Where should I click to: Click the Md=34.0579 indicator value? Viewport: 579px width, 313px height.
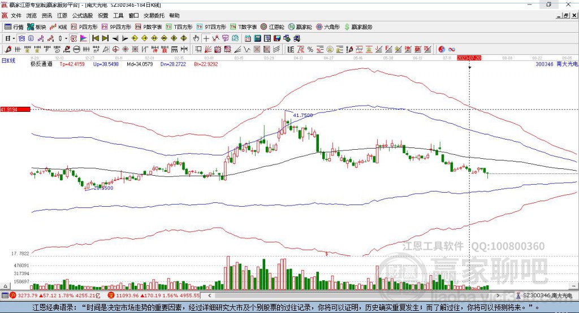(x=140, y=64)
